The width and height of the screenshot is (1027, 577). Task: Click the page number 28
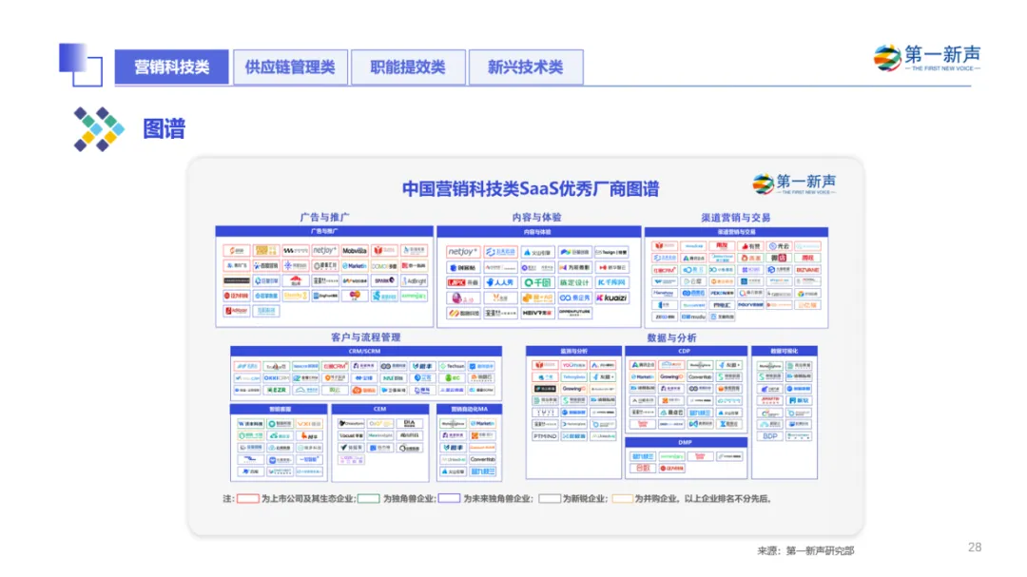click(975, 547)
